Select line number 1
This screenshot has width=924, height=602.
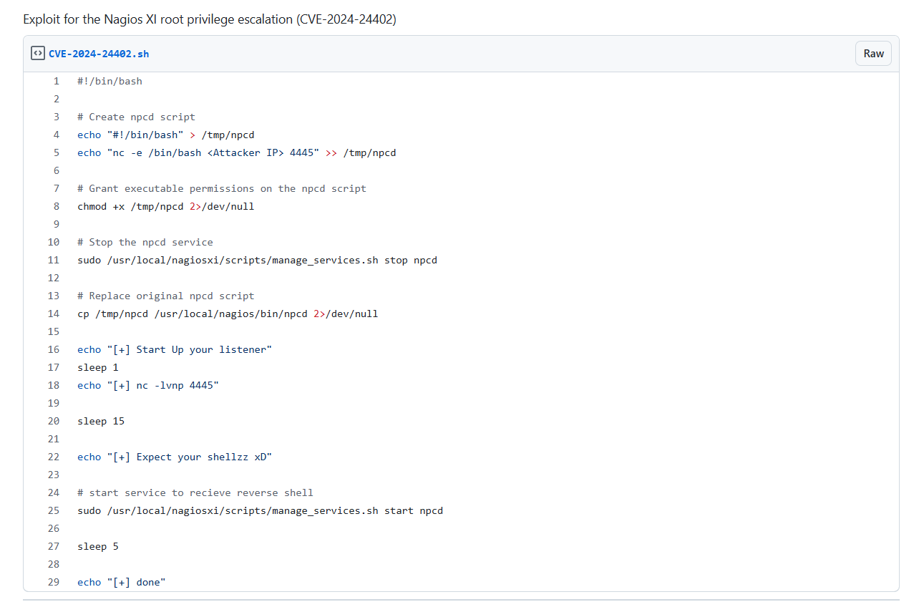click(57, 81)
